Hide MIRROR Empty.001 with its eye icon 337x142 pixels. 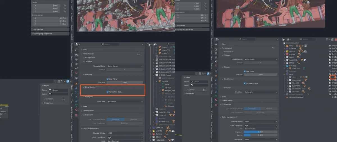[333, 97]
